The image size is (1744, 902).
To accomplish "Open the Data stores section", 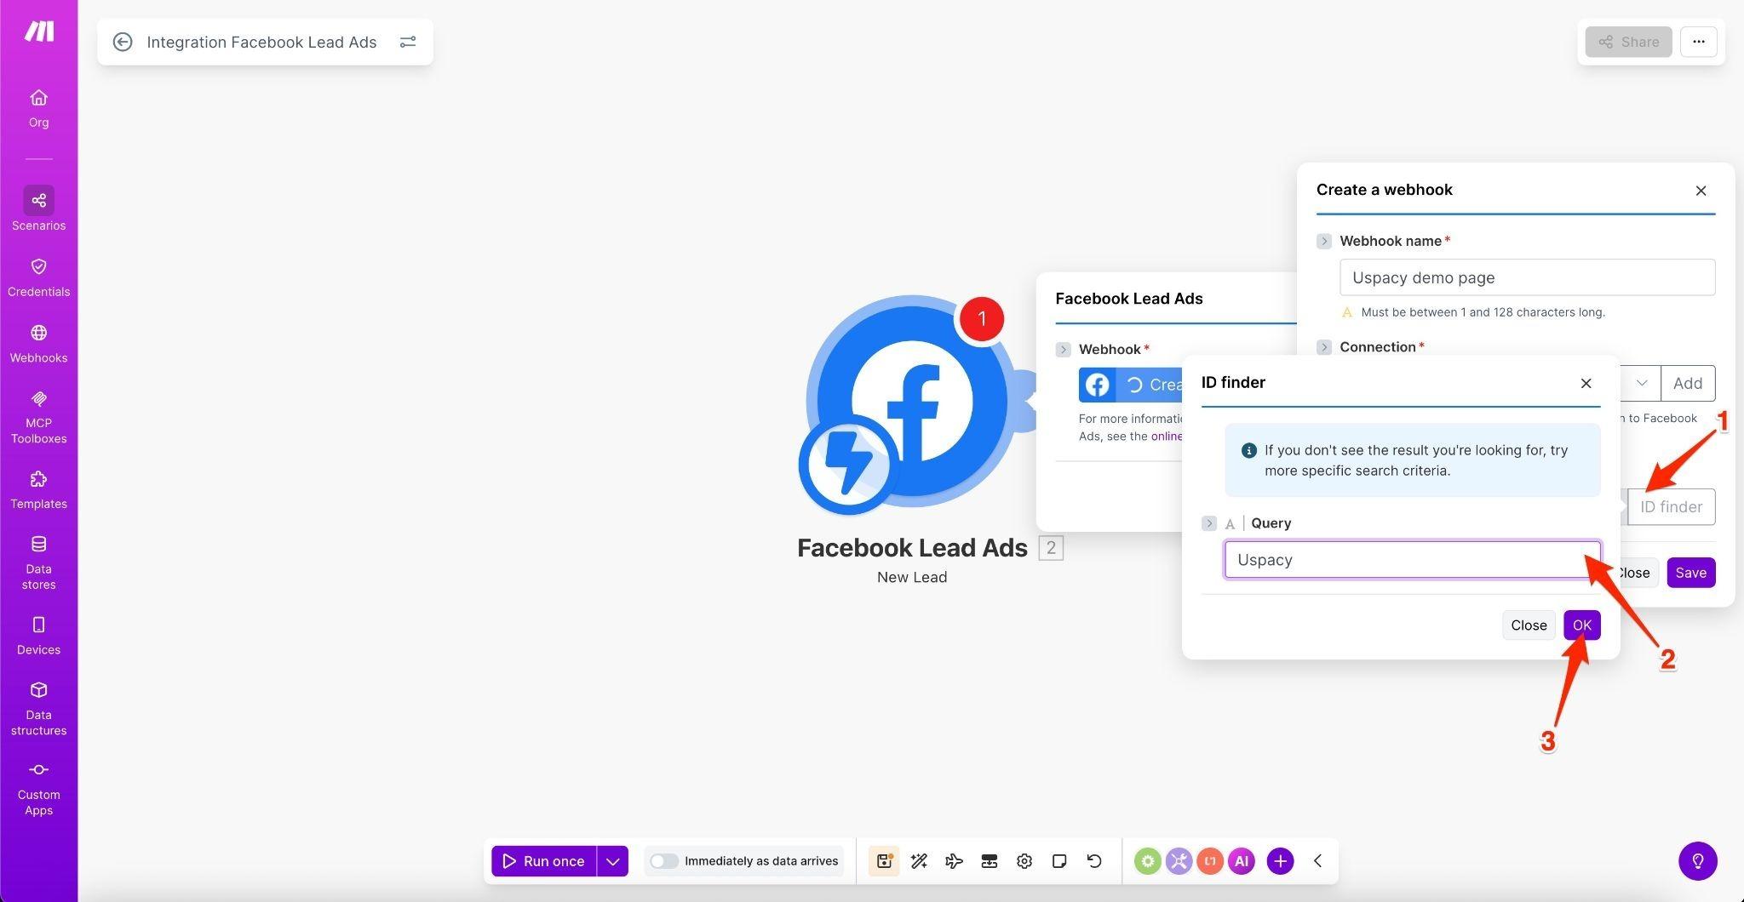I will 38,562.
